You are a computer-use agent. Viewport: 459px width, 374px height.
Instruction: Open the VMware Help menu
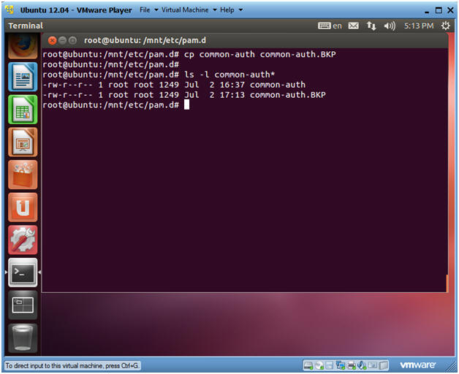click(227, 10)
